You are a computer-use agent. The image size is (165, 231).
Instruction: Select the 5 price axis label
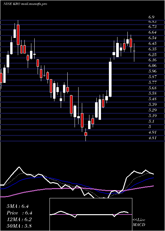[x=150, y=126]
